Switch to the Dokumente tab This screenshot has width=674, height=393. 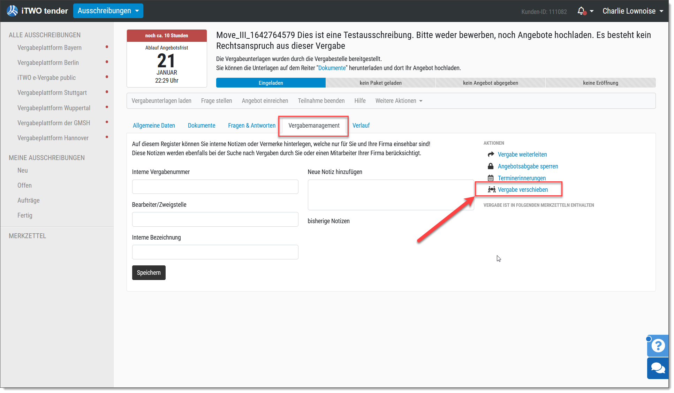point(202,126)
